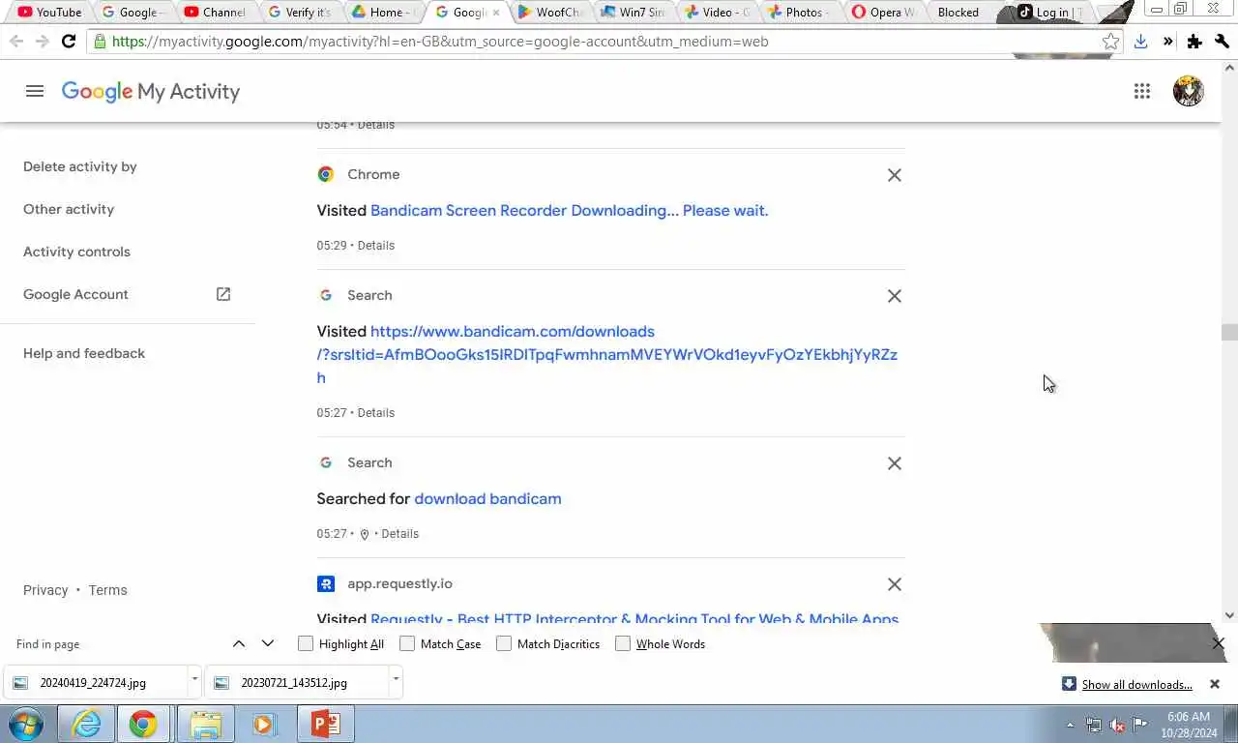Viewport: 1238px width, 743px height.
Task: Open the Privacy link
Action: click(x=45, y=590)
